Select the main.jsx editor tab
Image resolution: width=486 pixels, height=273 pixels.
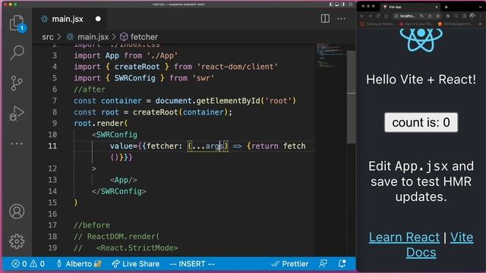point(69,19)
